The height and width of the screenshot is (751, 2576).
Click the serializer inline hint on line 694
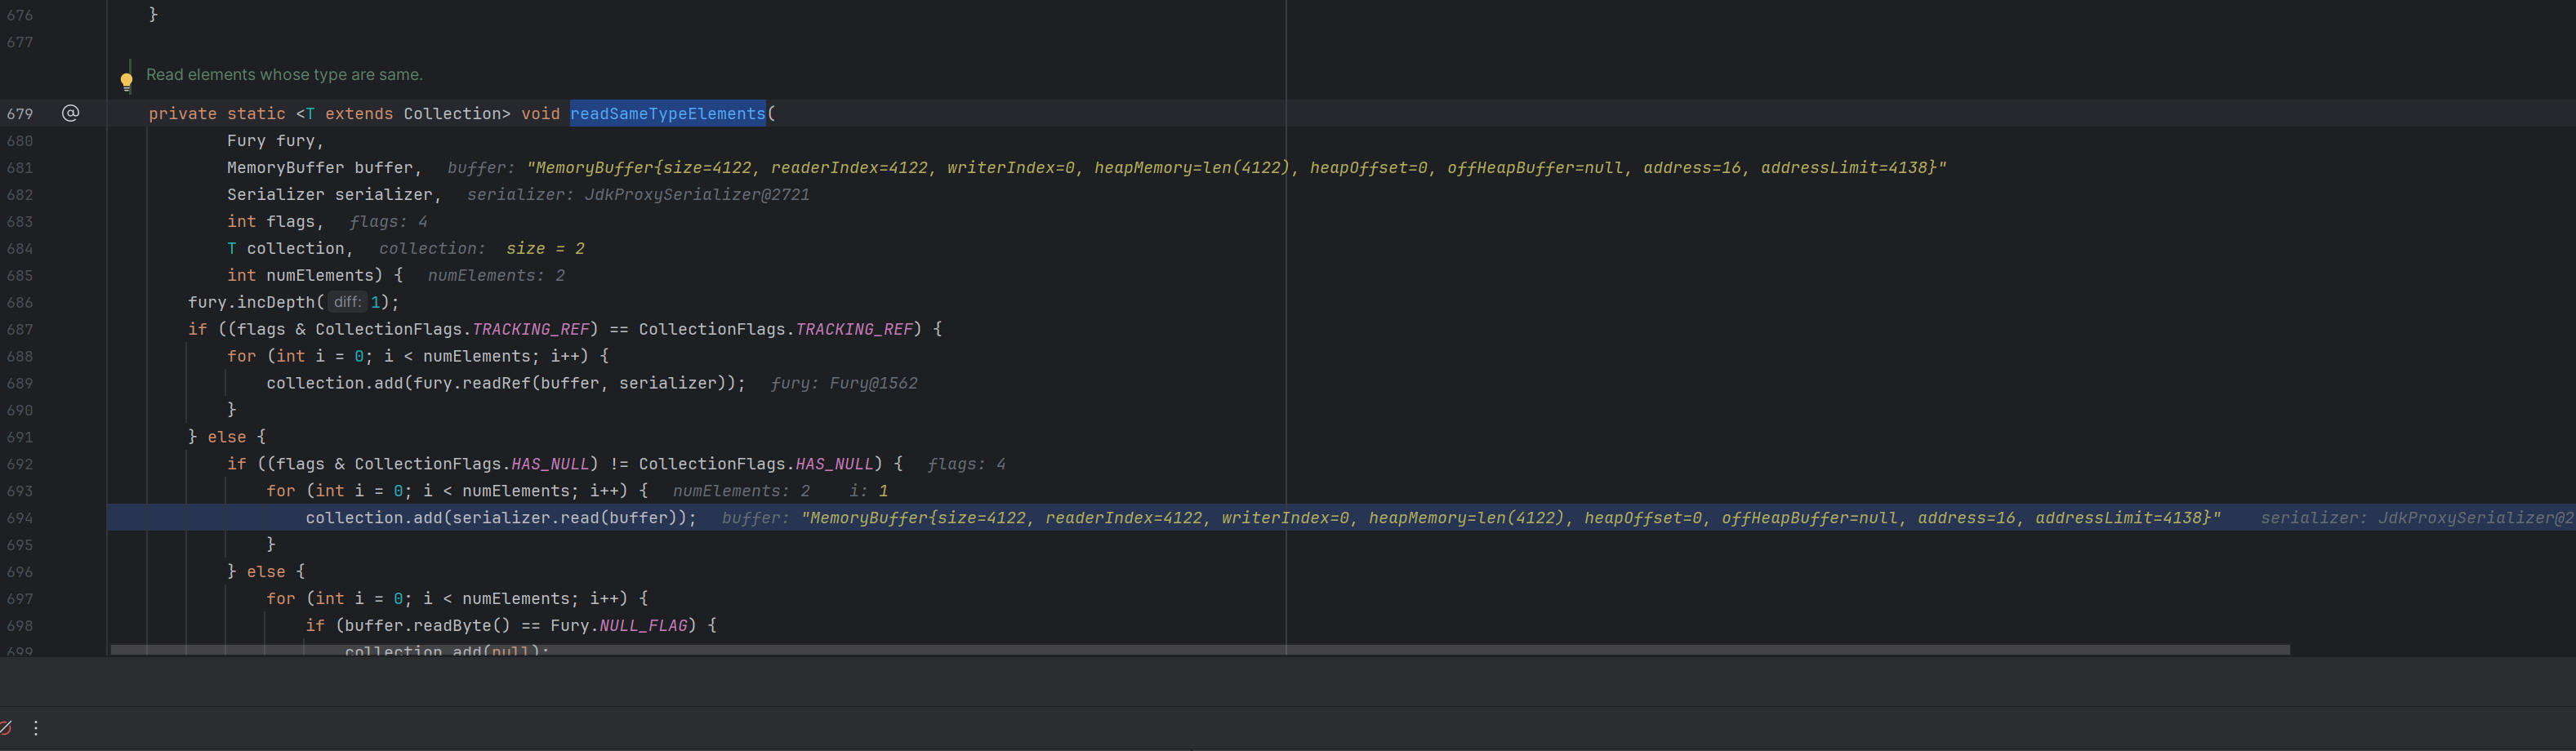click(2418, 518)
